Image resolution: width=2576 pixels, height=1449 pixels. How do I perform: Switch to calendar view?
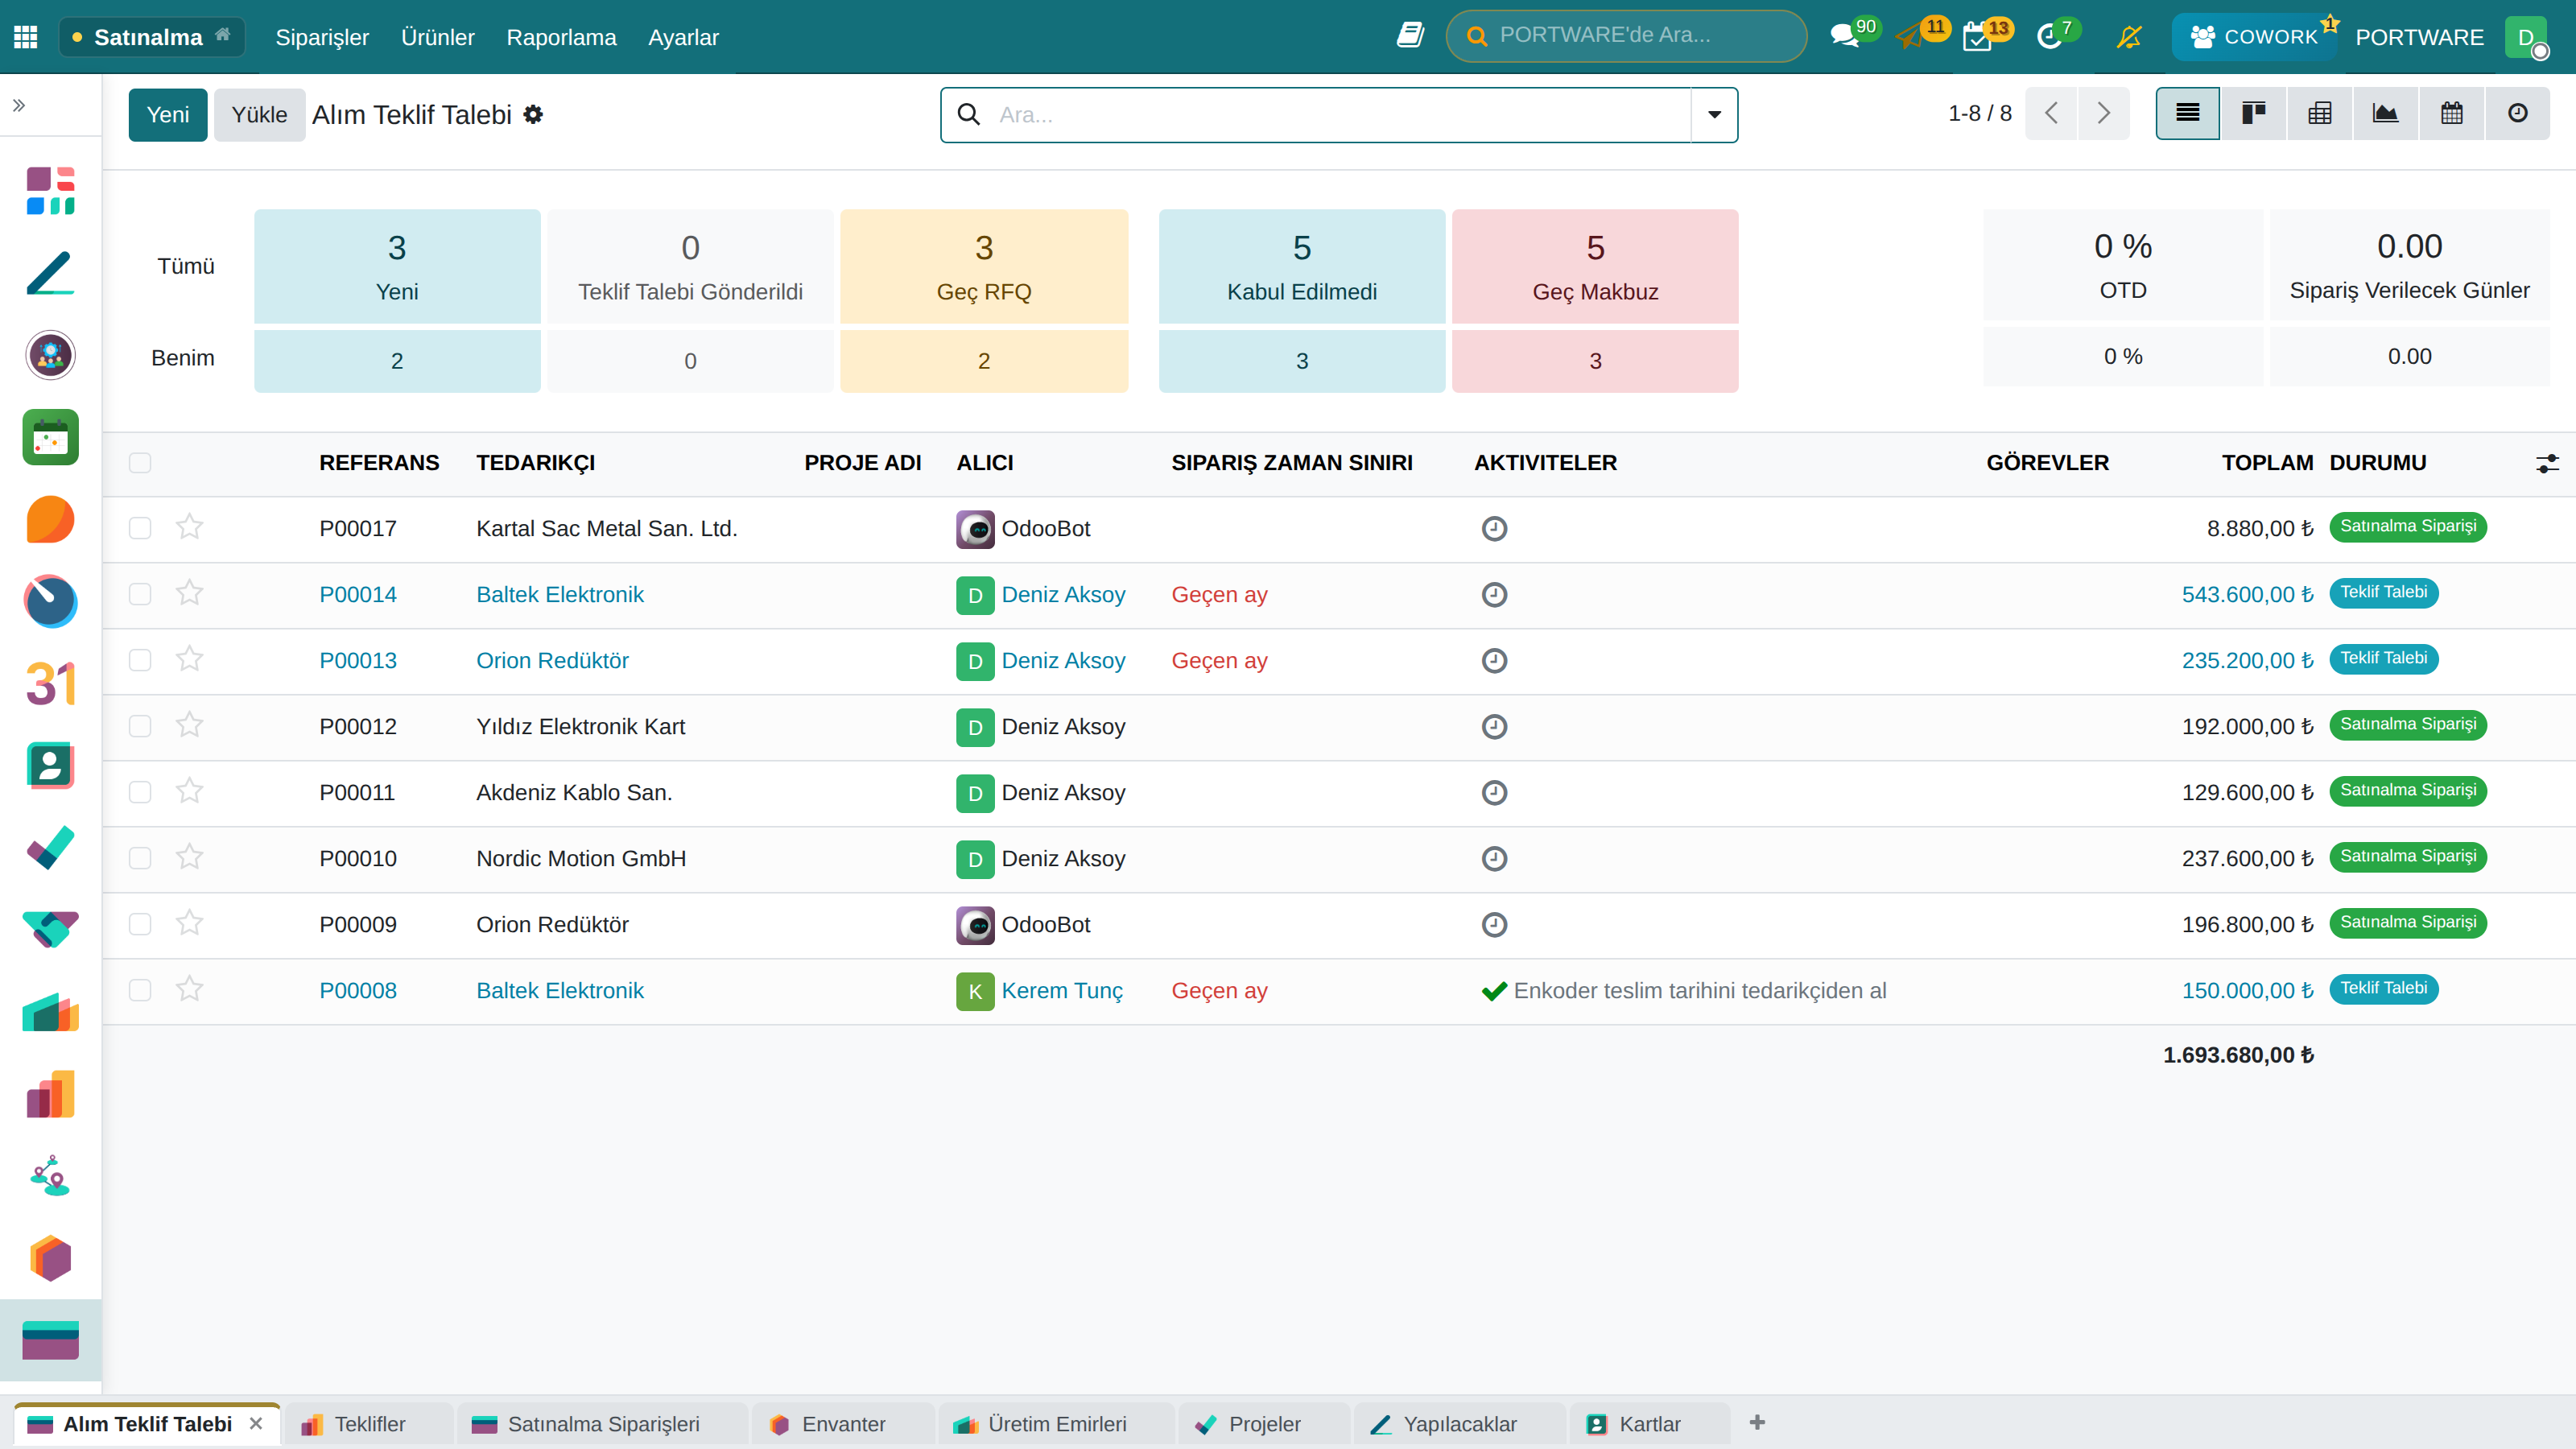(2451, 113)
